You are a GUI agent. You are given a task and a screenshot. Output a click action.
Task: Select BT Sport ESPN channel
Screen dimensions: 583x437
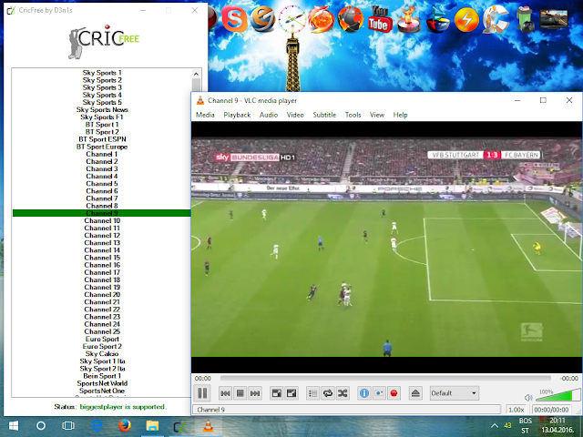102,139
